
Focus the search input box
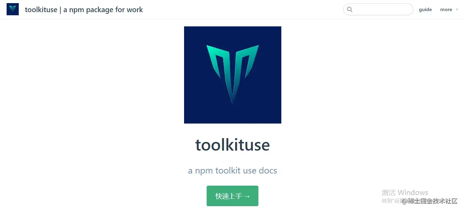(x=378, y=9)
